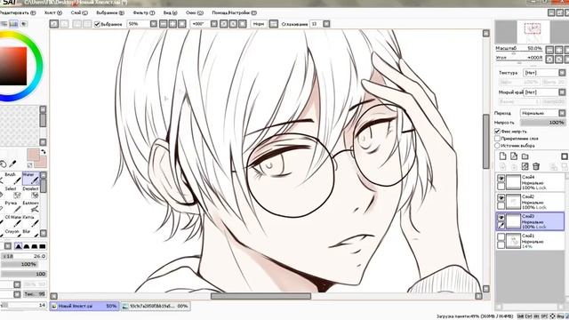569x320 pixels.
Task: Select the Water brush tool
Action: [30, 178]
